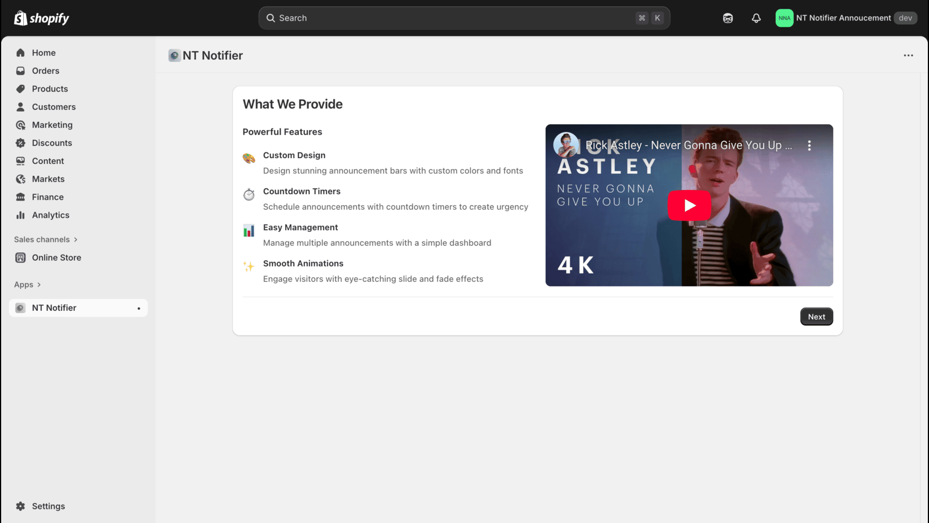Click the Next button

[x=816, y=317]
